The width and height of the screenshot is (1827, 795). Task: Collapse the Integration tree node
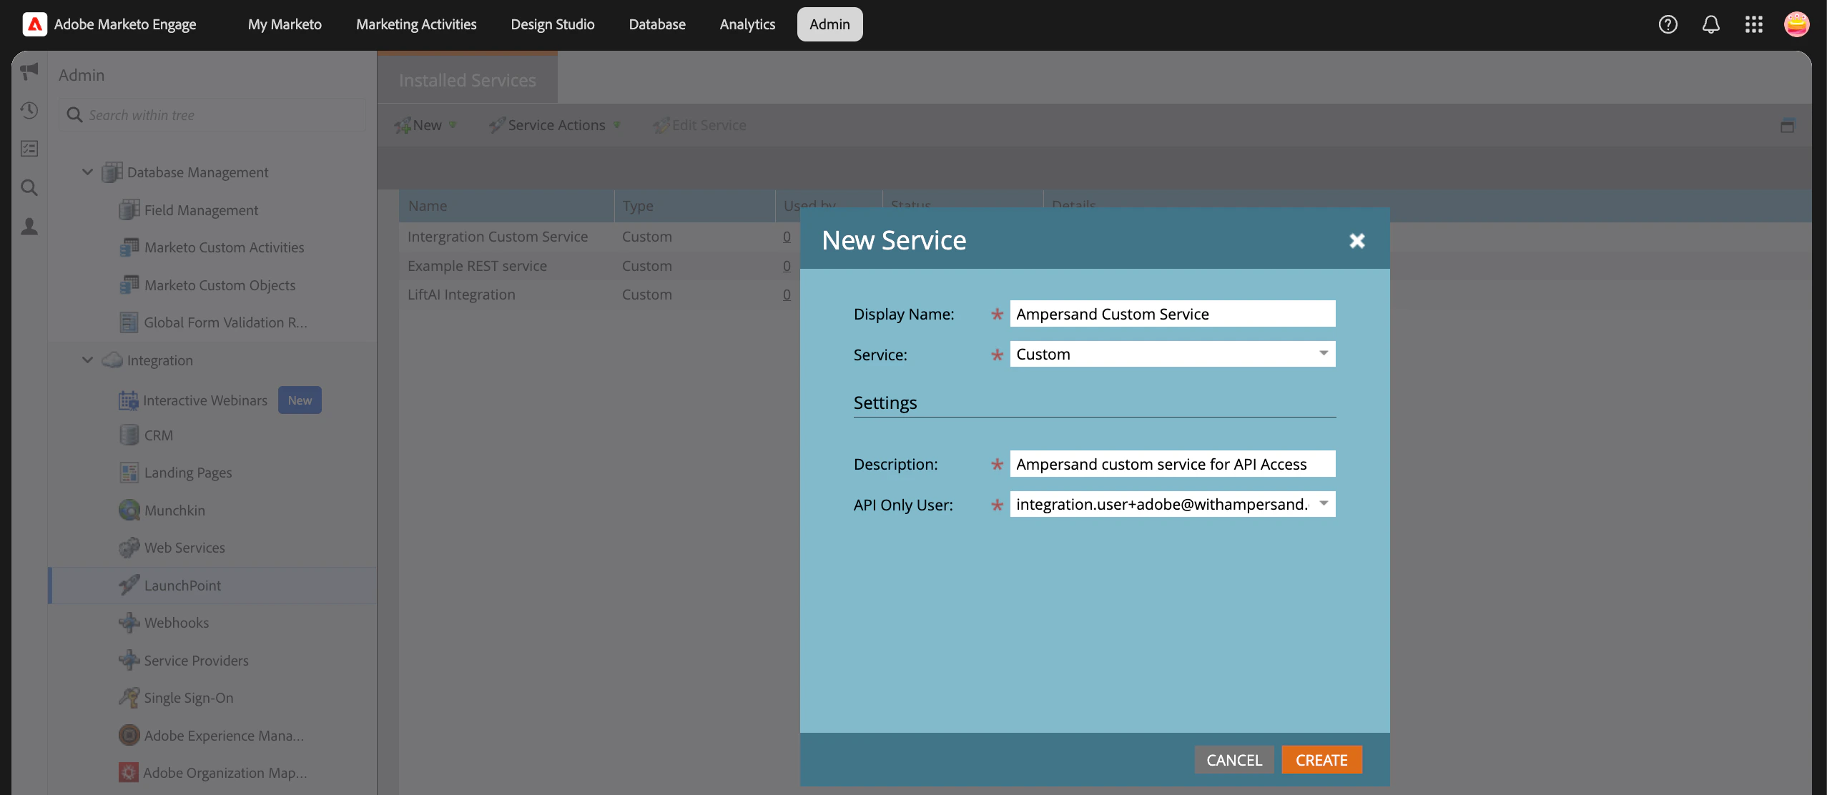(87, 360)
